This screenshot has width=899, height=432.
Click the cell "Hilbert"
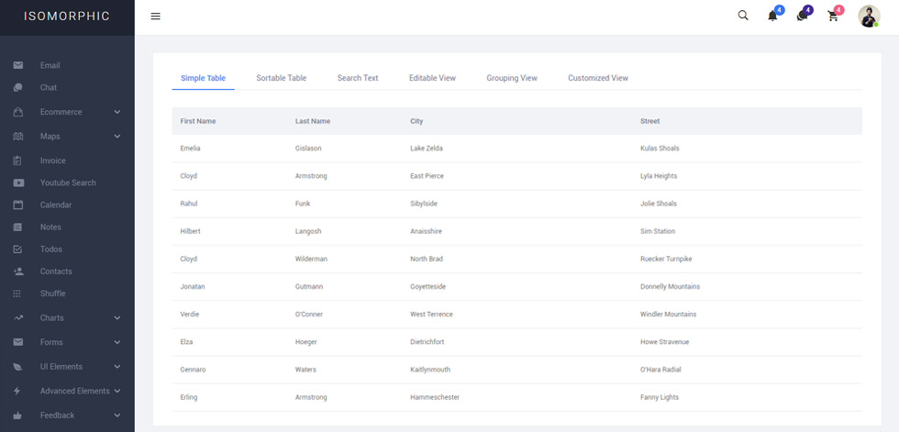click(191, 231)
